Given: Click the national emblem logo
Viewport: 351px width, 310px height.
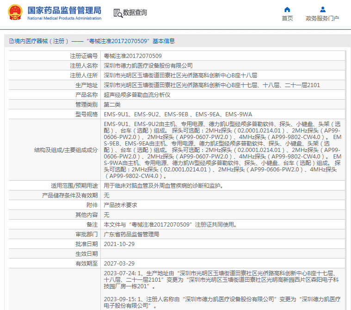Looking at the screenshot, I should 15,13.
